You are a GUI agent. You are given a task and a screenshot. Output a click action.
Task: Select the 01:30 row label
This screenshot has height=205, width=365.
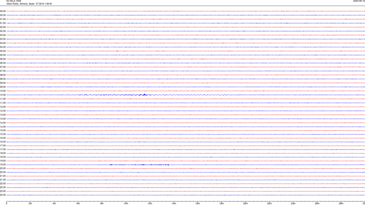point(3,23)
